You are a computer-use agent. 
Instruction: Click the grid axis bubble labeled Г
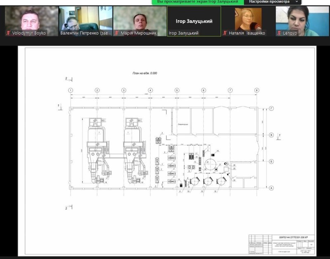[x=271, y=108]
